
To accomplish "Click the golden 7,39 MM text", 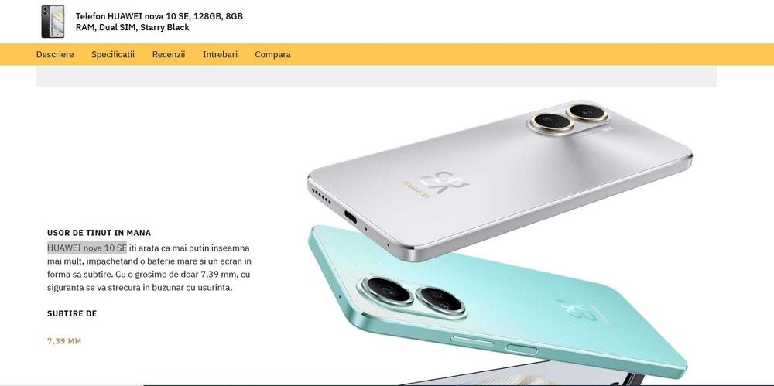I will pyautogui.click(x=64, y=341).
